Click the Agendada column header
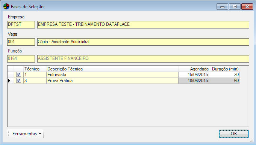 (x=194, y=69)
